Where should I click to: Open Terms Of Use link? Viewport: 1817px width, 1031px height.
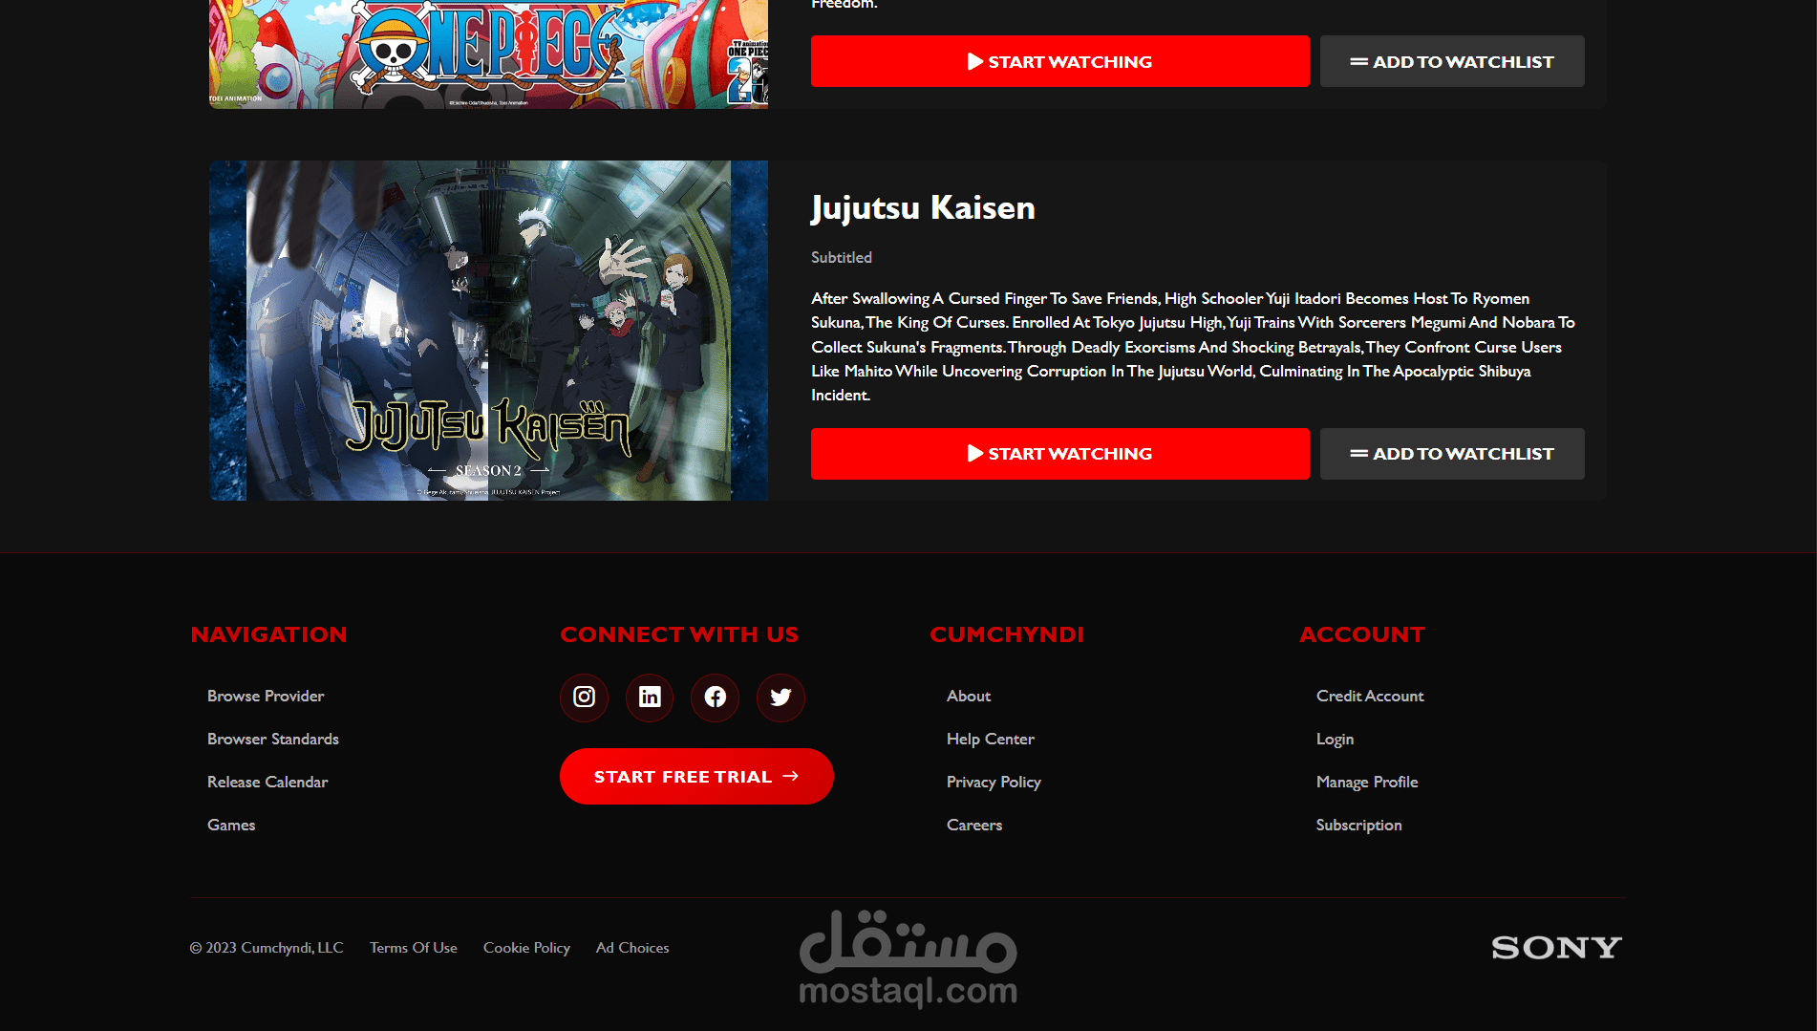tap(414, 948)
